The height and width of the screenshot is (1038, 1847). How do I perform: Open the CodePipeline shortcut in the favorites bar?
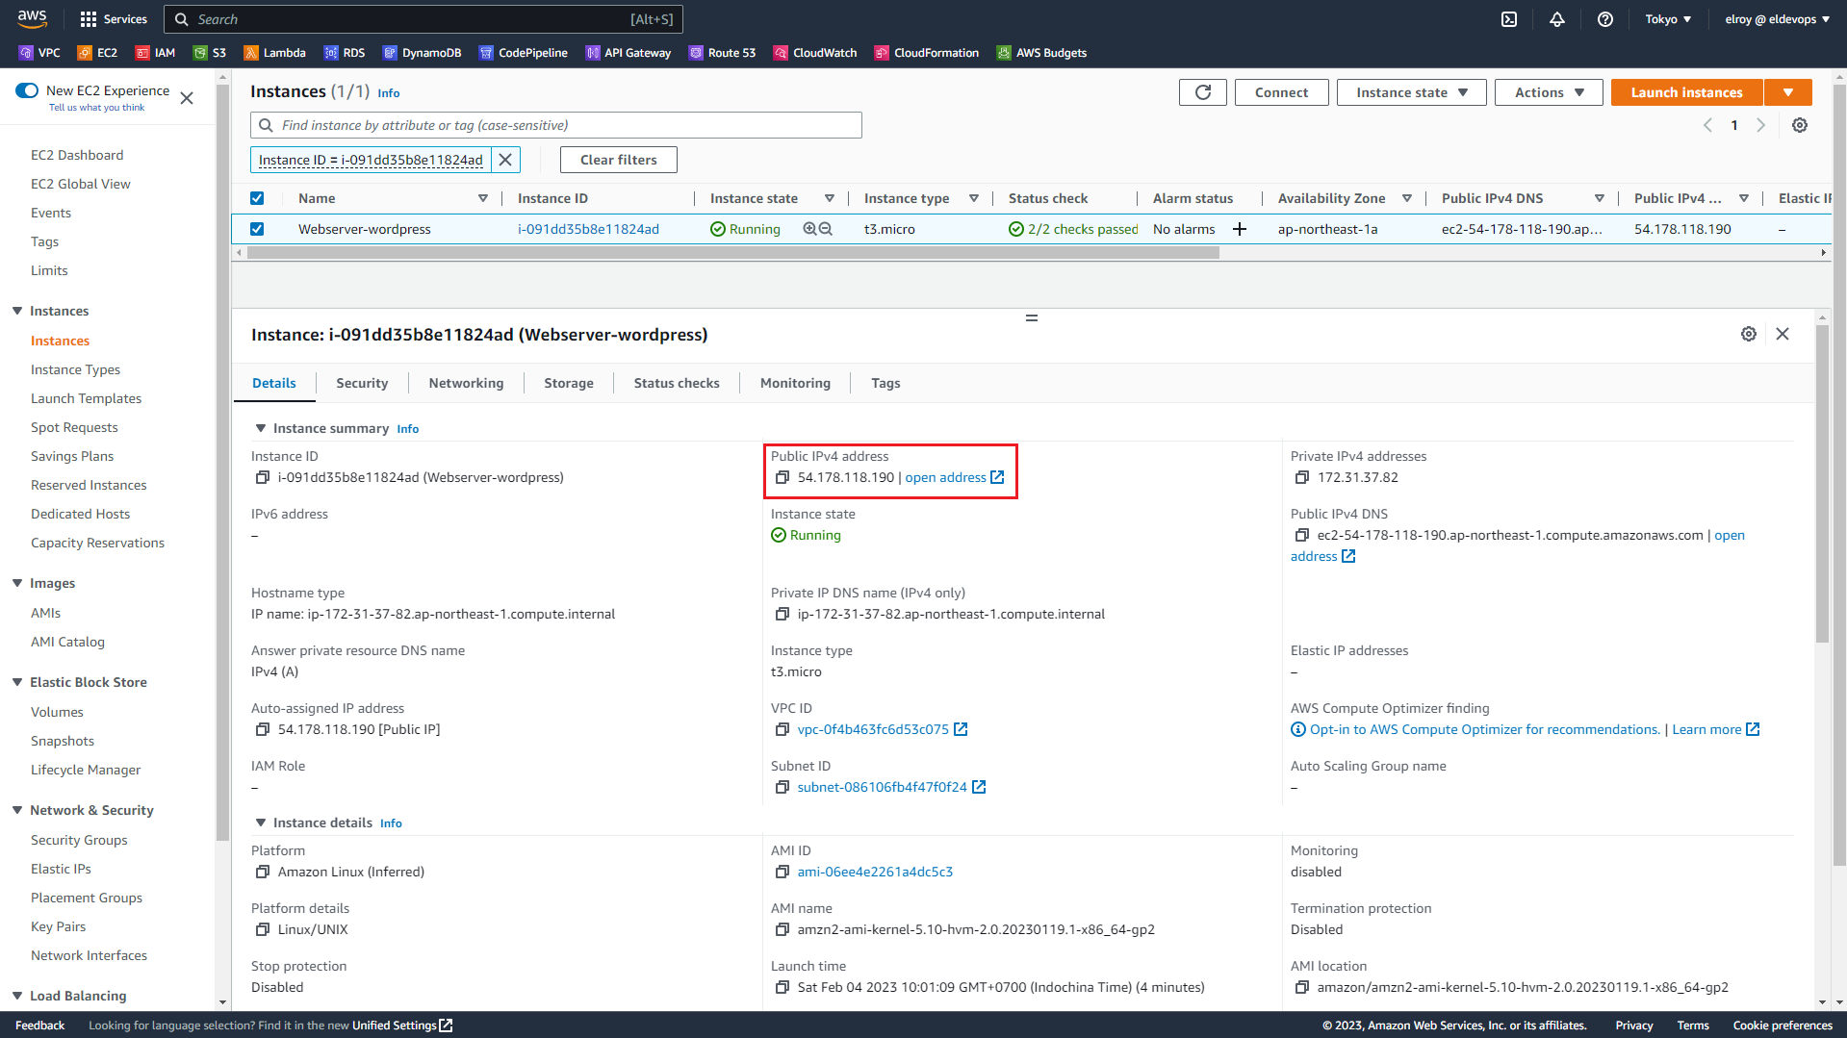(524, 53)
